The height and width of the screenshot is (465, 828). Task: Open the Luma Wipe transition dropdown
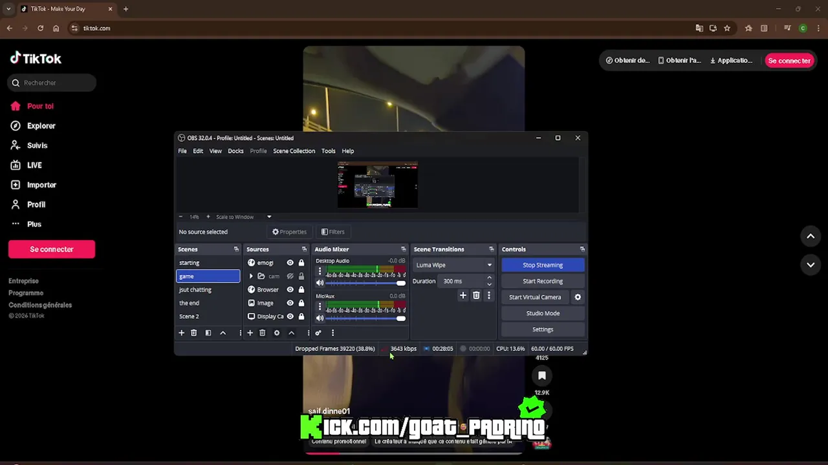pos(453,265)
